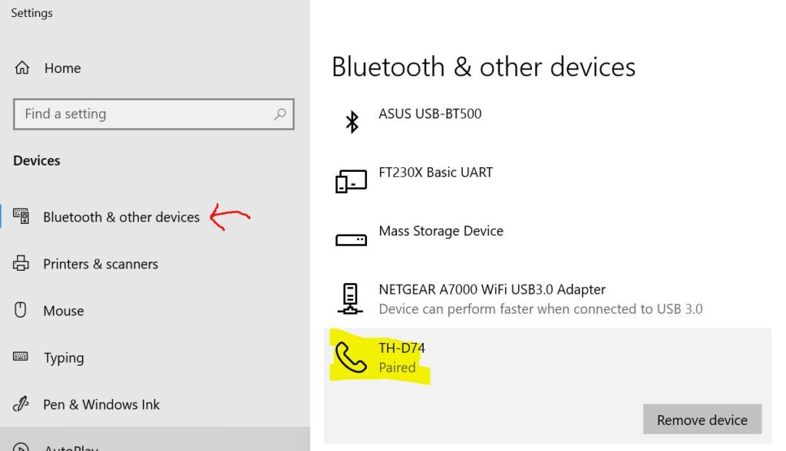Image resolution: width=786 pixels, height=451 pixels.
Task: Click the Bluetooth symbol for ASUS USB-BT500
Action: (352, 121)
